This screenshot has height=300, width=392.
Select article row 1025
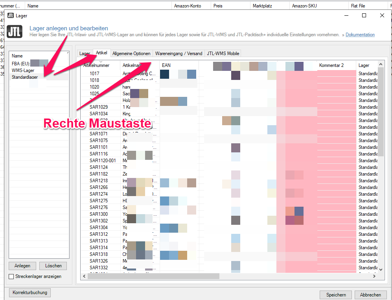click(229, 94)
